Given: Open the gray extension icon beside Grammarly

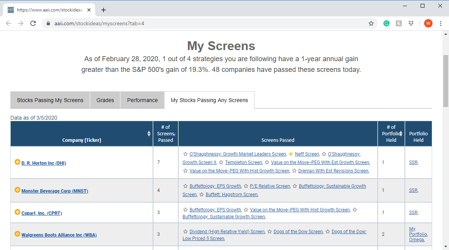Looking at the screenshot, I should (399, 23).
